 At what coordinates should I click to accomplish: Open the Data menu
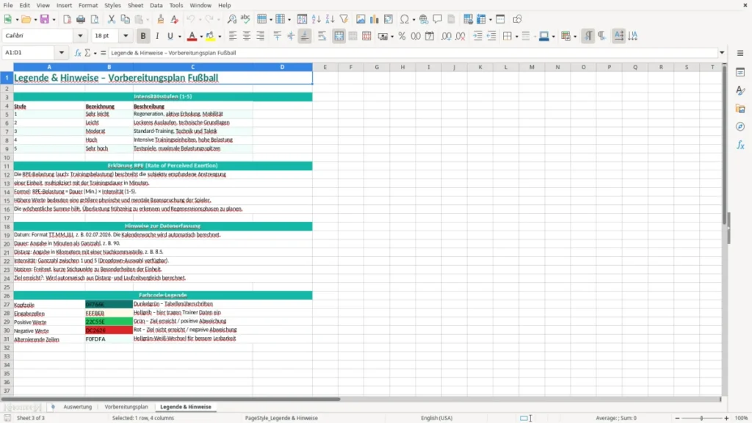point(156,5)
